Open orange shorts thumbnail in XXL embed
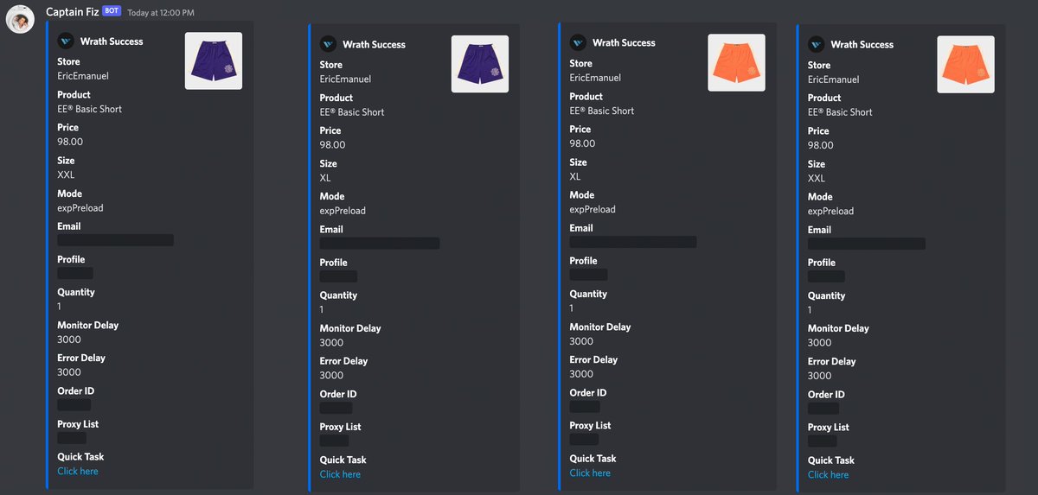This screenshot has width=1038, height=495. pos(965,64)
